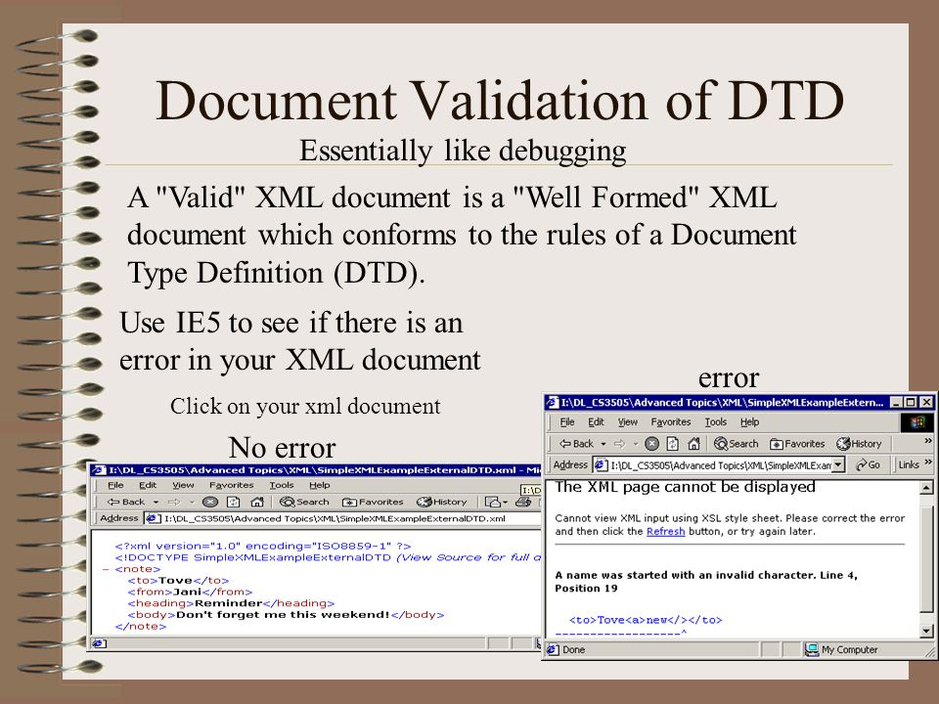This screenshot has width=939, height=704.
Task: Minimize the error browser window
Action: [896, 402]
